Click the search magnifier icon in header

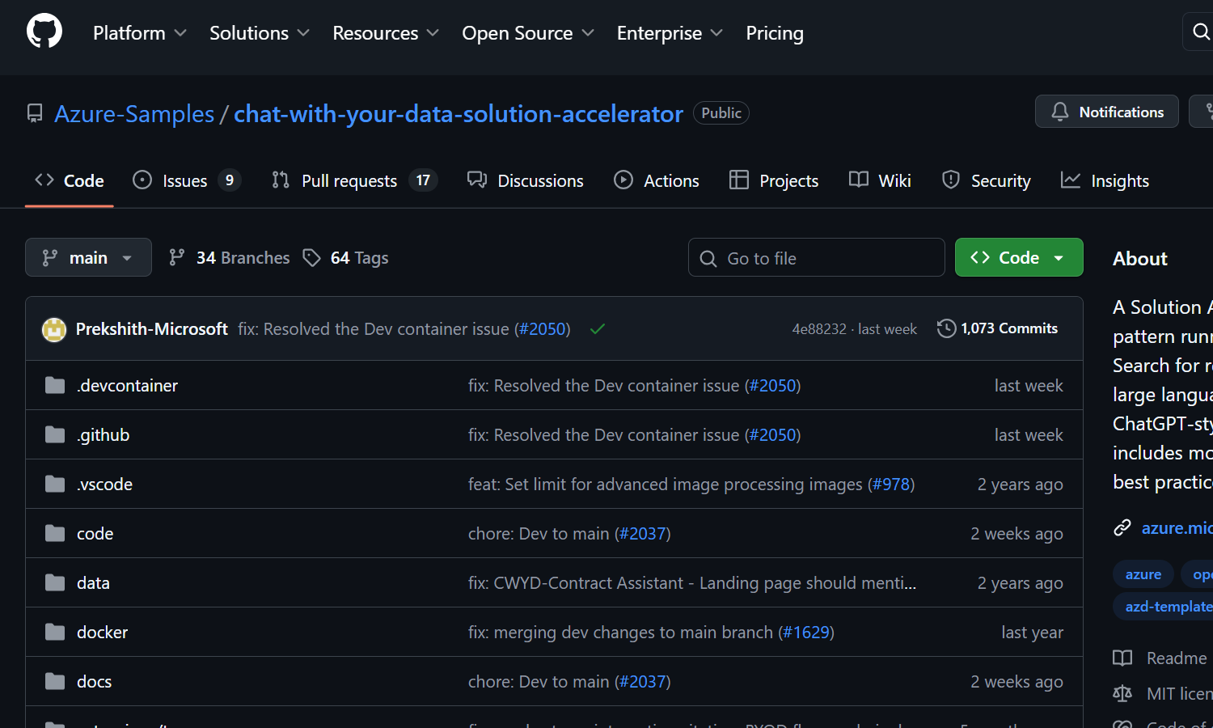(x=1201, y=32)
